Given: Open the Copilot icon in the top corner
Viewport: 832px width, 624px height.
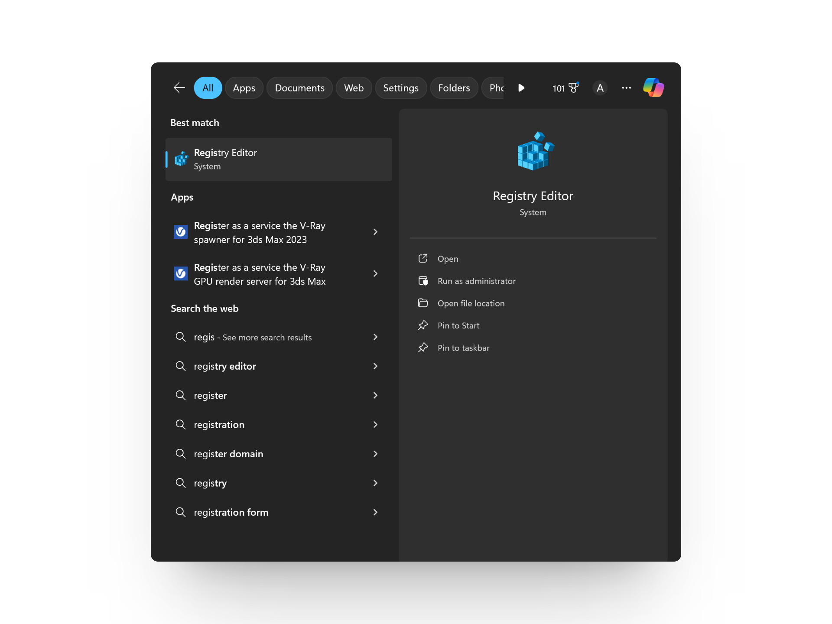Looking at the screenshot, I should 653,88.
